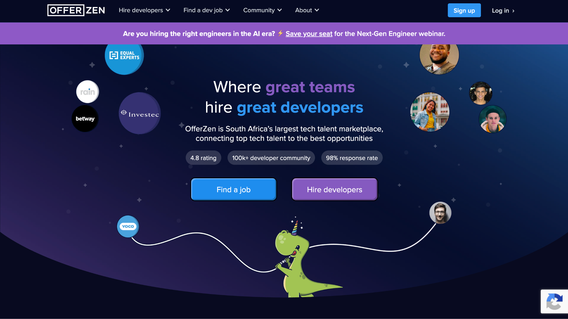Viewport: 568px width, 319px height.
Task: Click the Investec logo bubble
Action: click(140, 113)
